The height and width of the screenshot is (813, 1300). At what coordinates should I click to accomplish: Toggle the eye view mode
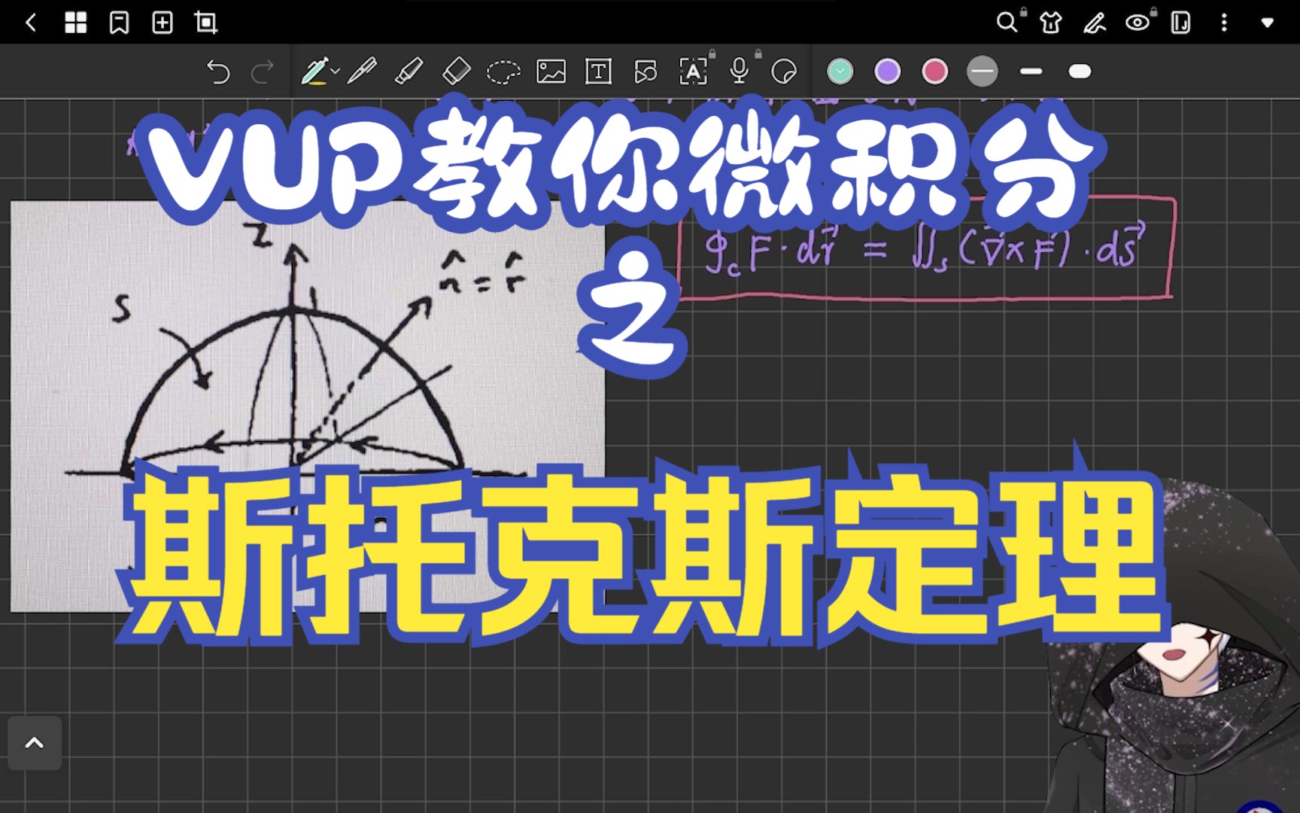pos(1137,23)
